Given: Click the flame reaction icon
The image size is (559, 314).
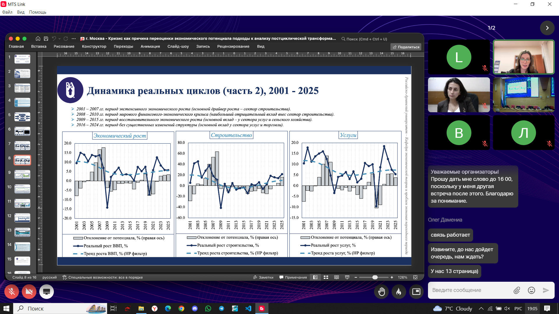Looking at the screenshot, I should coord(399,292).
